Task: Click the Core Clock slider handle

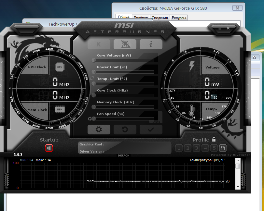Action: tap(94, 95)
